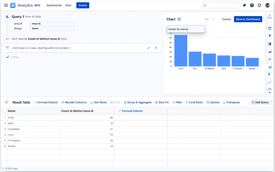Select the bar chart type icon
This screenshot has height=172, width=275.
(270, 67)
